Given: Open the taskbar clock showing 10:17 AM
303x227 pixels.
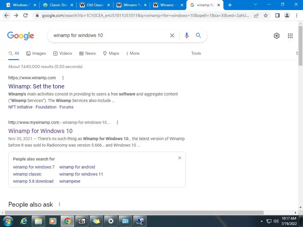Looking at the screenshot, I should 289,221.
